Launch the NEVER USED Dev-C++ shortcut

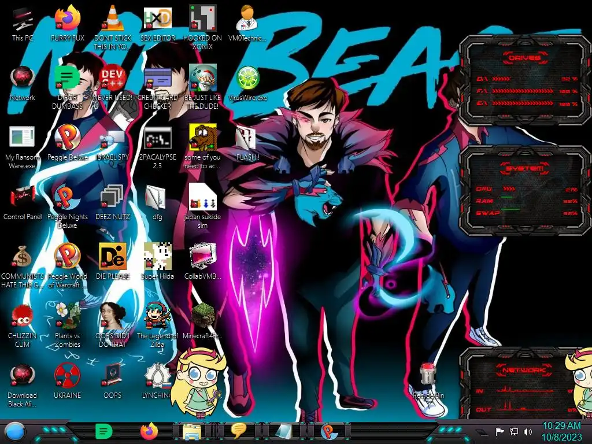pyautogui.click(x=112, y=84)
